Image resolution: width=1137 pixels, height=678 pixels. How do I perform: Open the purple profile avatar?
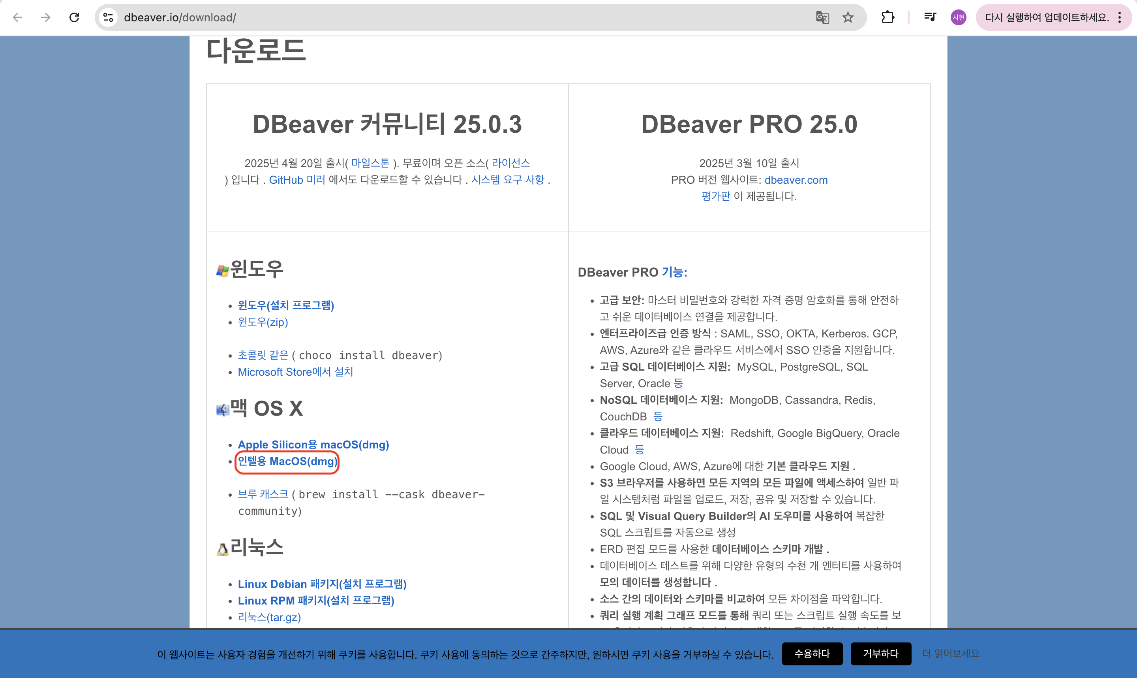point(959,17)
